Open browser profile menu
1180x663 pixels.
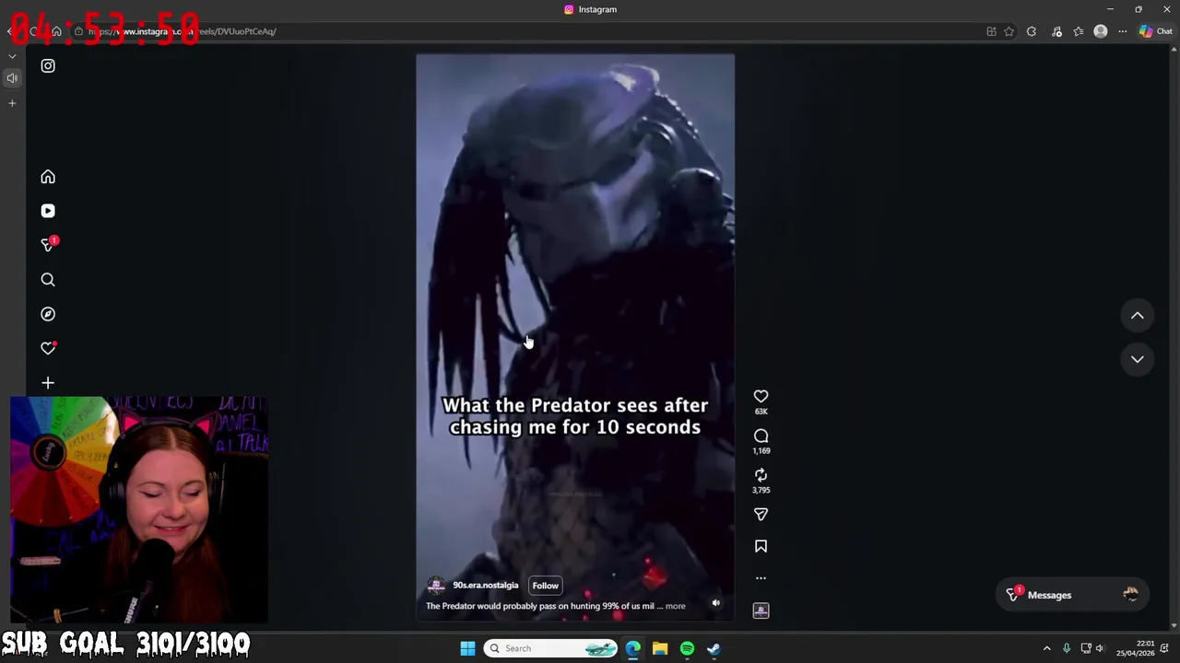[1101, 31]
